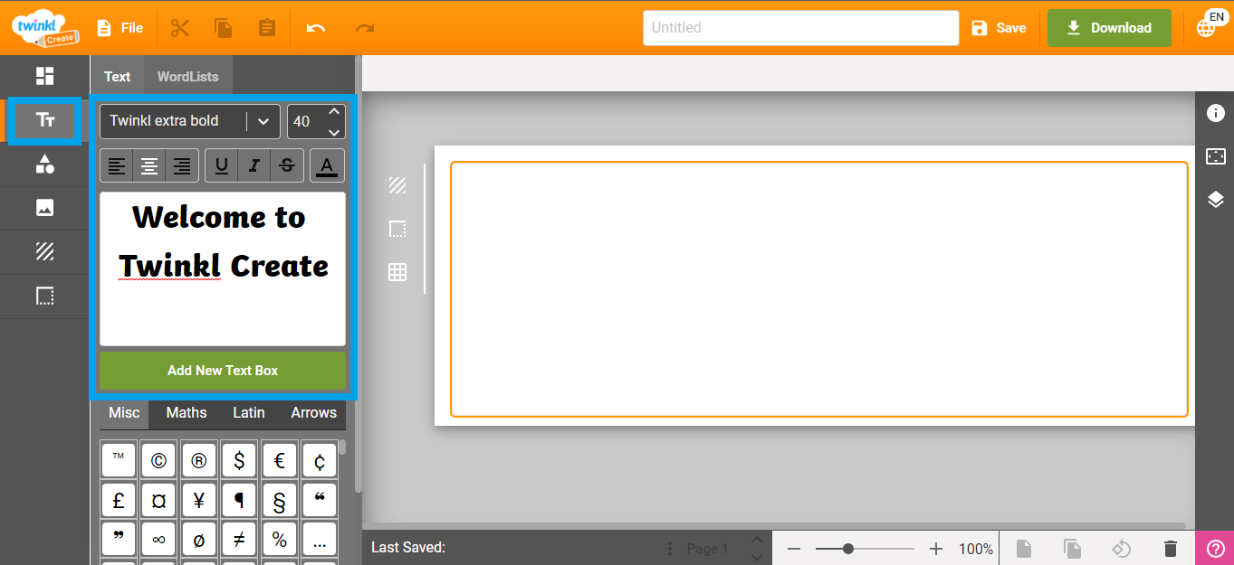Insert the copyright © symbol
This screenshot has width=1234, height=565.
(158, 460)
